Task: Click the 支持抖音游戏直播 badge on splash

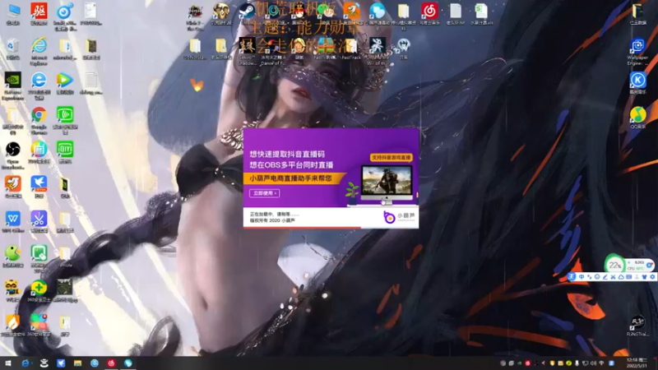Action: pyautogui.click(x=392, y=157)
